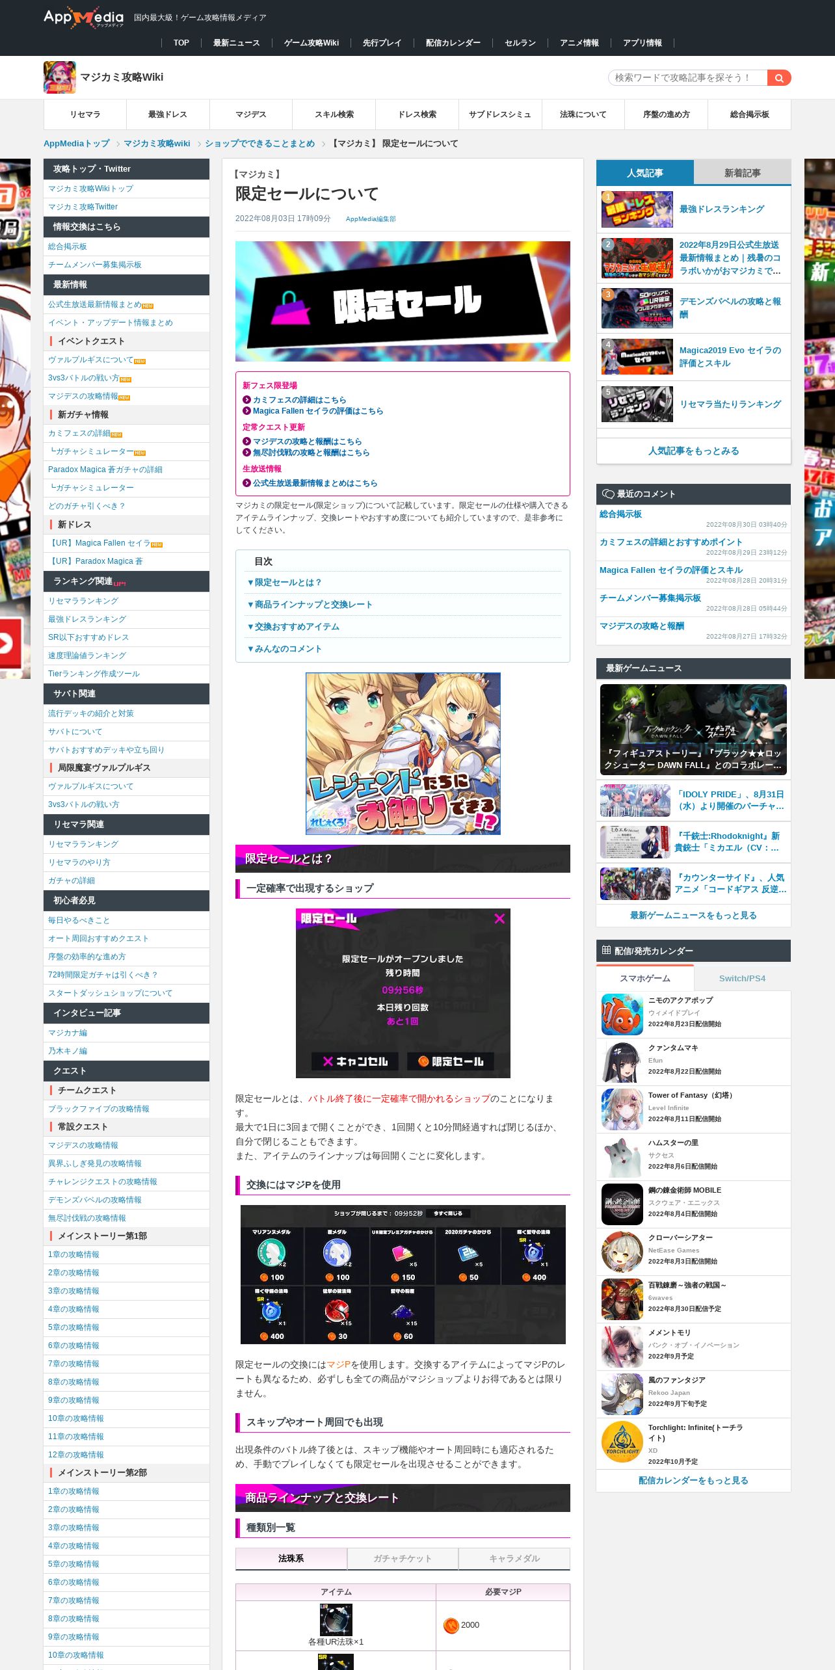This screenshot has height=1670, width=835.
Task: Click the レジェンドたちにお触りできる ad banner
Action: (x=403, y=754)
